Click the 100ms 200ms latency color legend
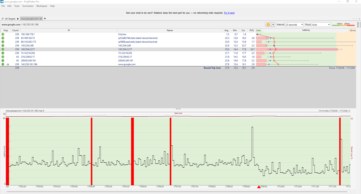The height and width of the screenshot is (194, 361). [343, 25]
